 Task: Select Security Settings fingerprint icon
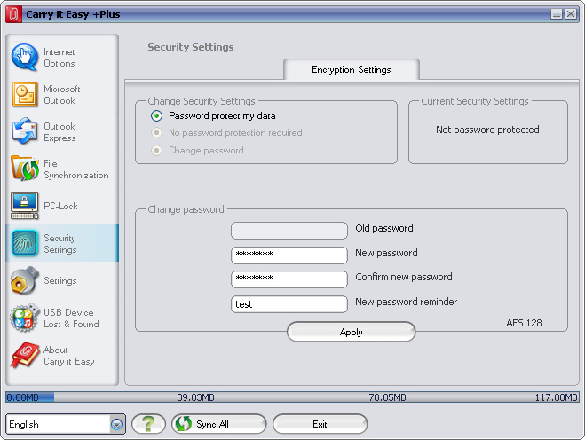[x=25, y=243]
